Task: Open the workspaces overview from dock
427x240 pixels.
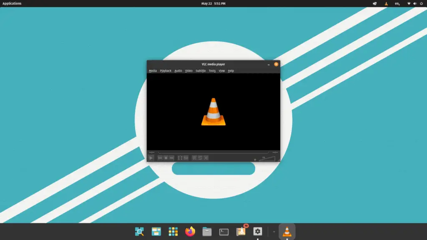Action: [x=156, y=232]
